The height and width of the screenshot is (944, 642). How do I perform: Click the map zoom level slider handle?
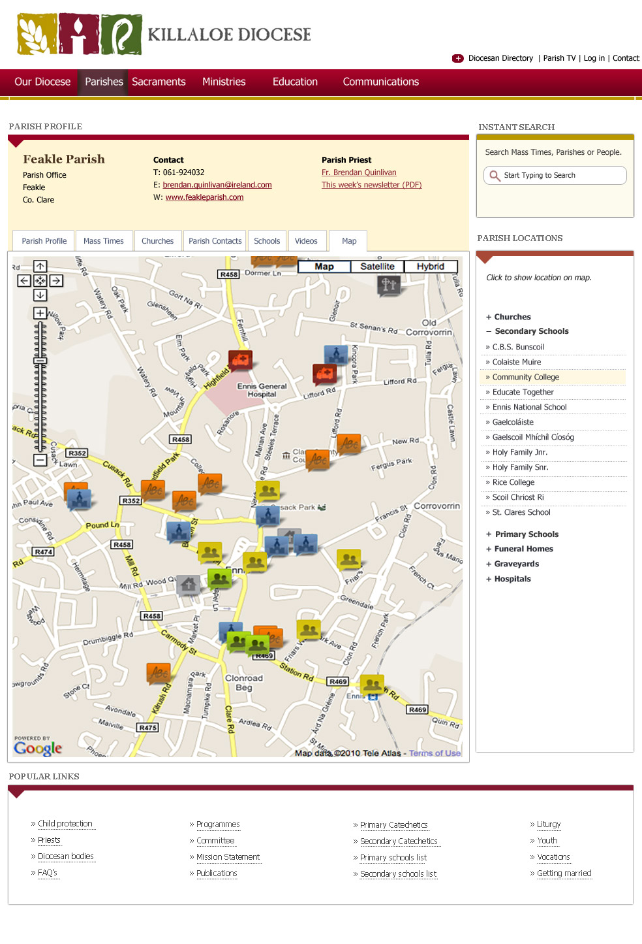(40, 361)
